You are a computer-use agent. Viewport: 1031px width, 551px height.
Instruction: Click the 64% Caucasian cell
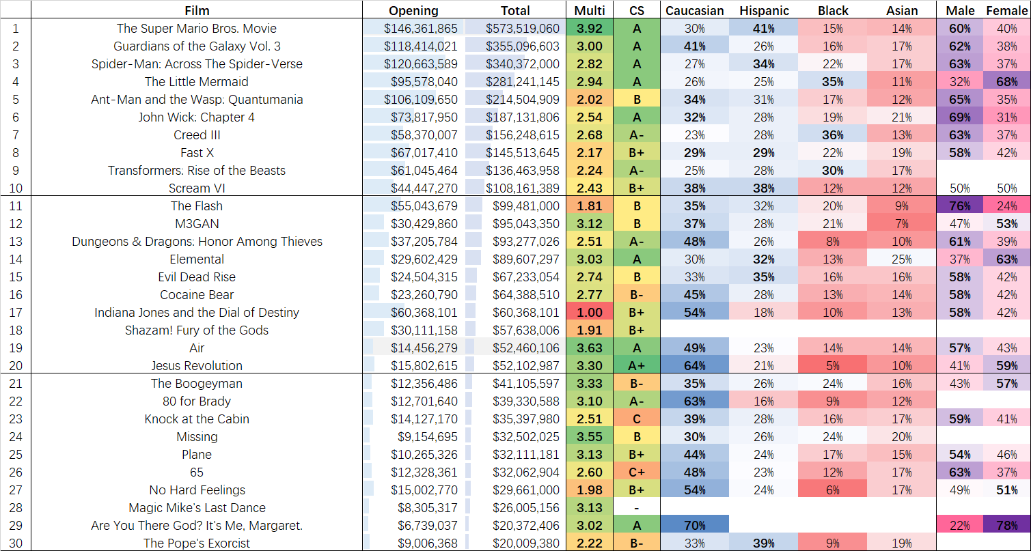pyautogui.click(x=695, y=366)
